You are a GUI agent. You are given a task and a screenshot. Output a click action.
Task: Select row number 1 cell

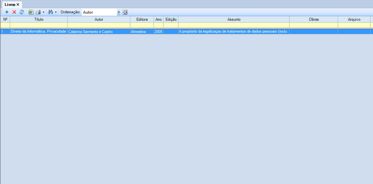click(x=5, y=32)
